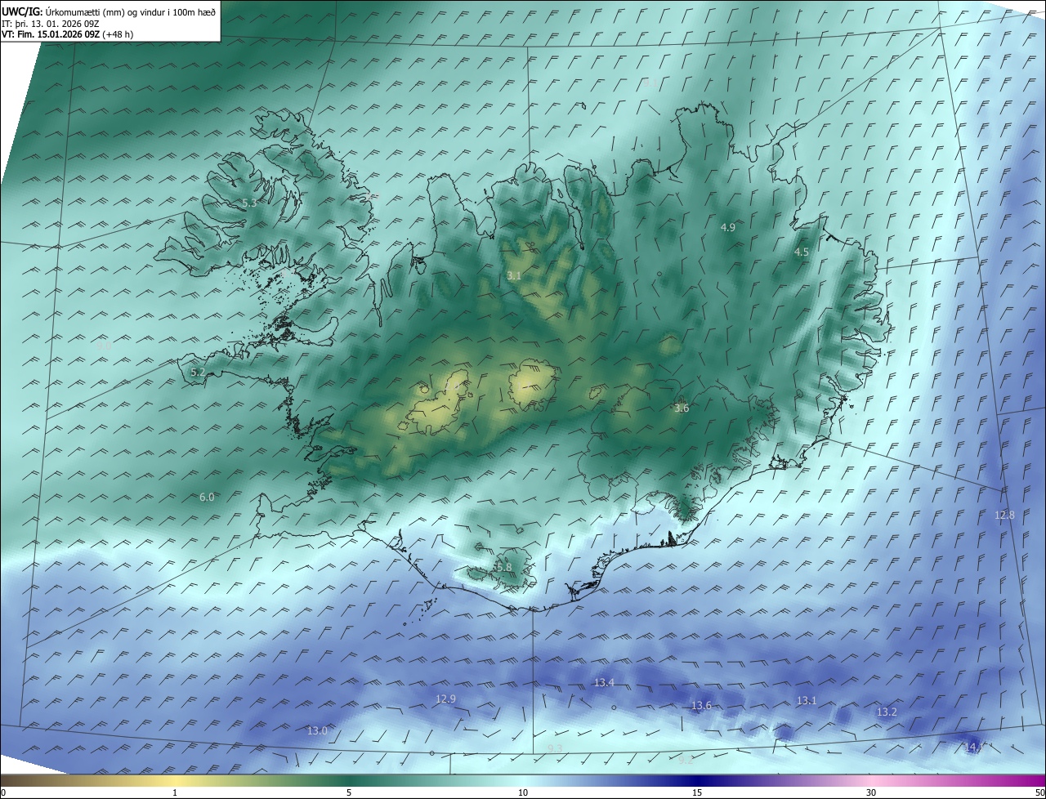
Task: Click the faint 9.3 value near the bottom
Action: pyautogui.click(x=555, y=748)
